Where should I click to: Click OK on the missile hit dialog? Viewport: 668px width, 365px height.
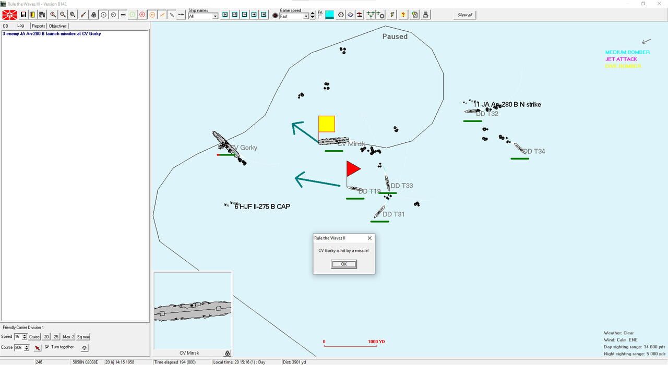click(343, 264)
